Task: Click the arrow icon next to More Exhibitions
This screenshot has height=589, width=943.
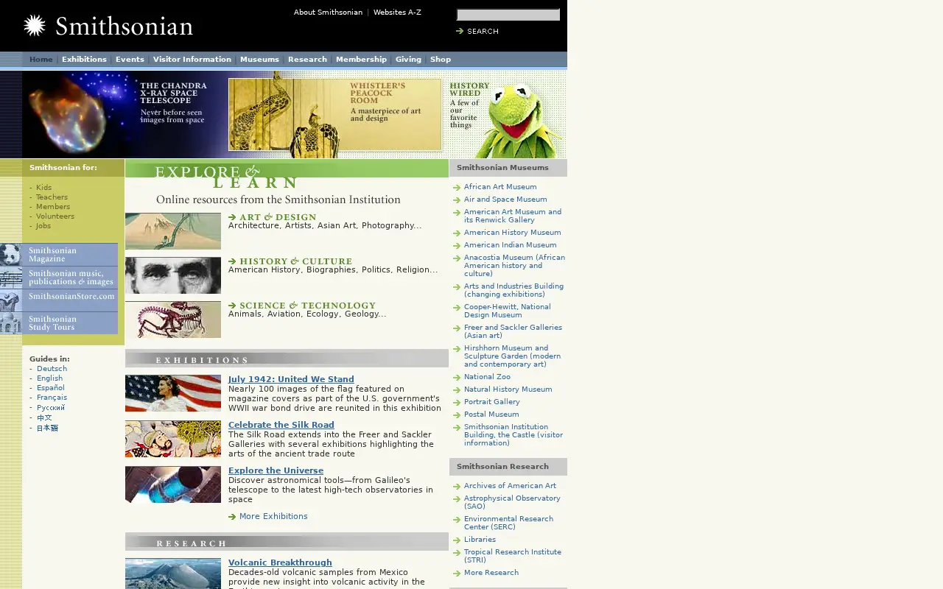Action: (x=232, y=517)
